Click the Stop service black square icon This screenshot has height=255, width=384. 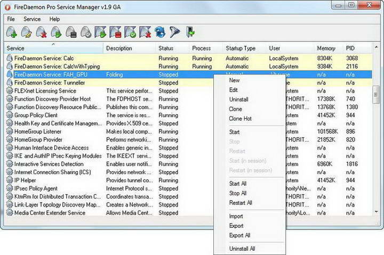(x=71, y=32)
